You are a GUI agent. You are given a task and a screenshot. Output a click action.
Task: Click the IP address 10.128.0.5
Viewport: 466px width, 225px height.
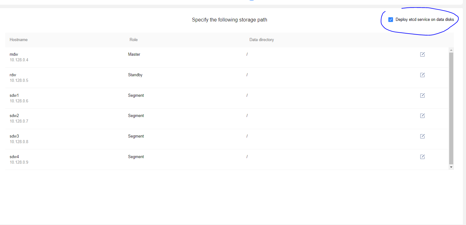[19, 80]
